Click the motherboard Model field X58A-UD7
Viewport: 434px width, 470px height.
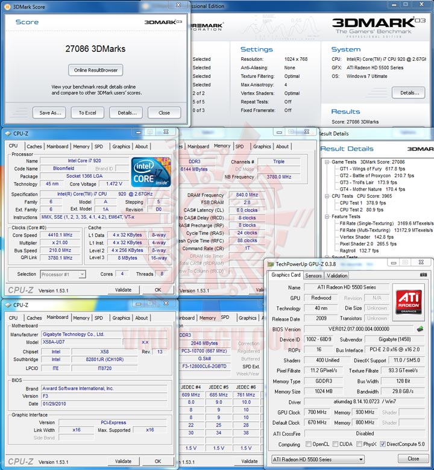pyautogui.click(x=81, y=342)
